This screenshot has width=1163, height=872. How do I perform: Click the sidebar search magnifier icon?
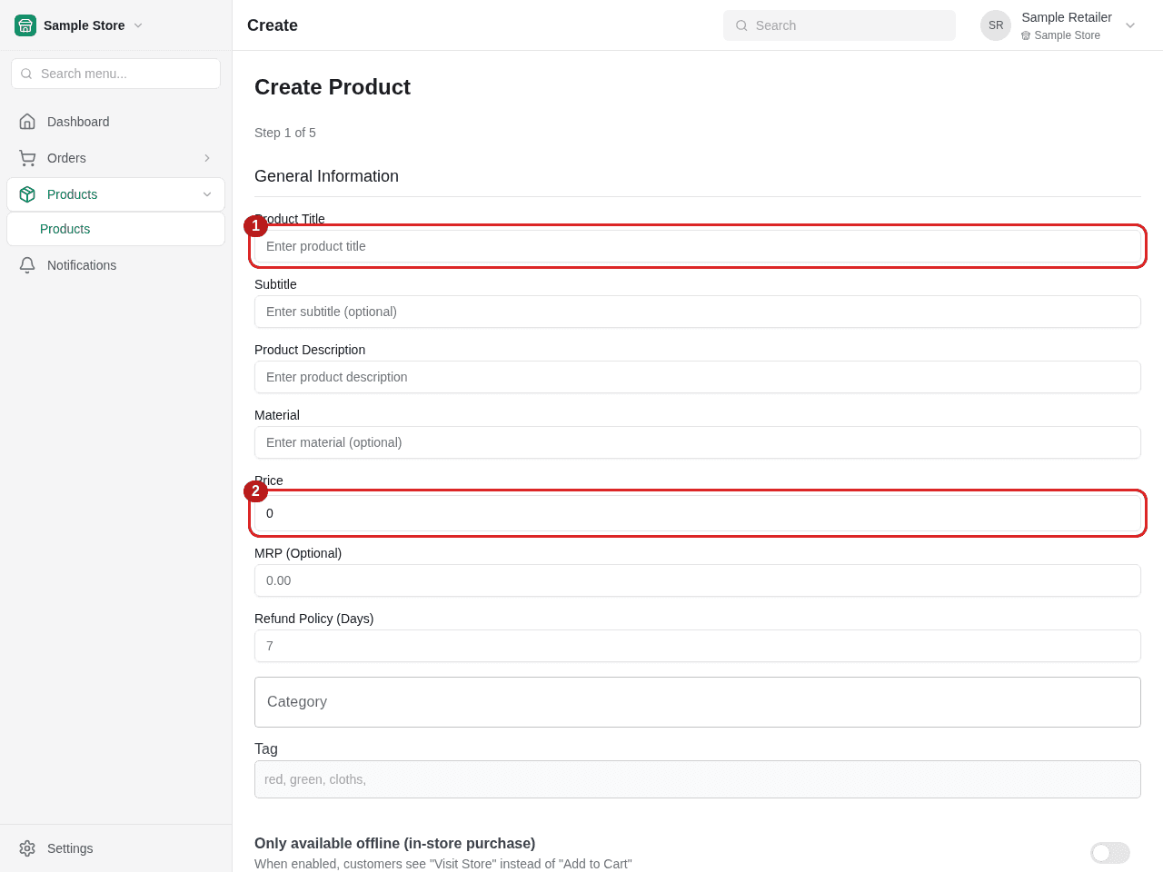(x=26, y=74)
